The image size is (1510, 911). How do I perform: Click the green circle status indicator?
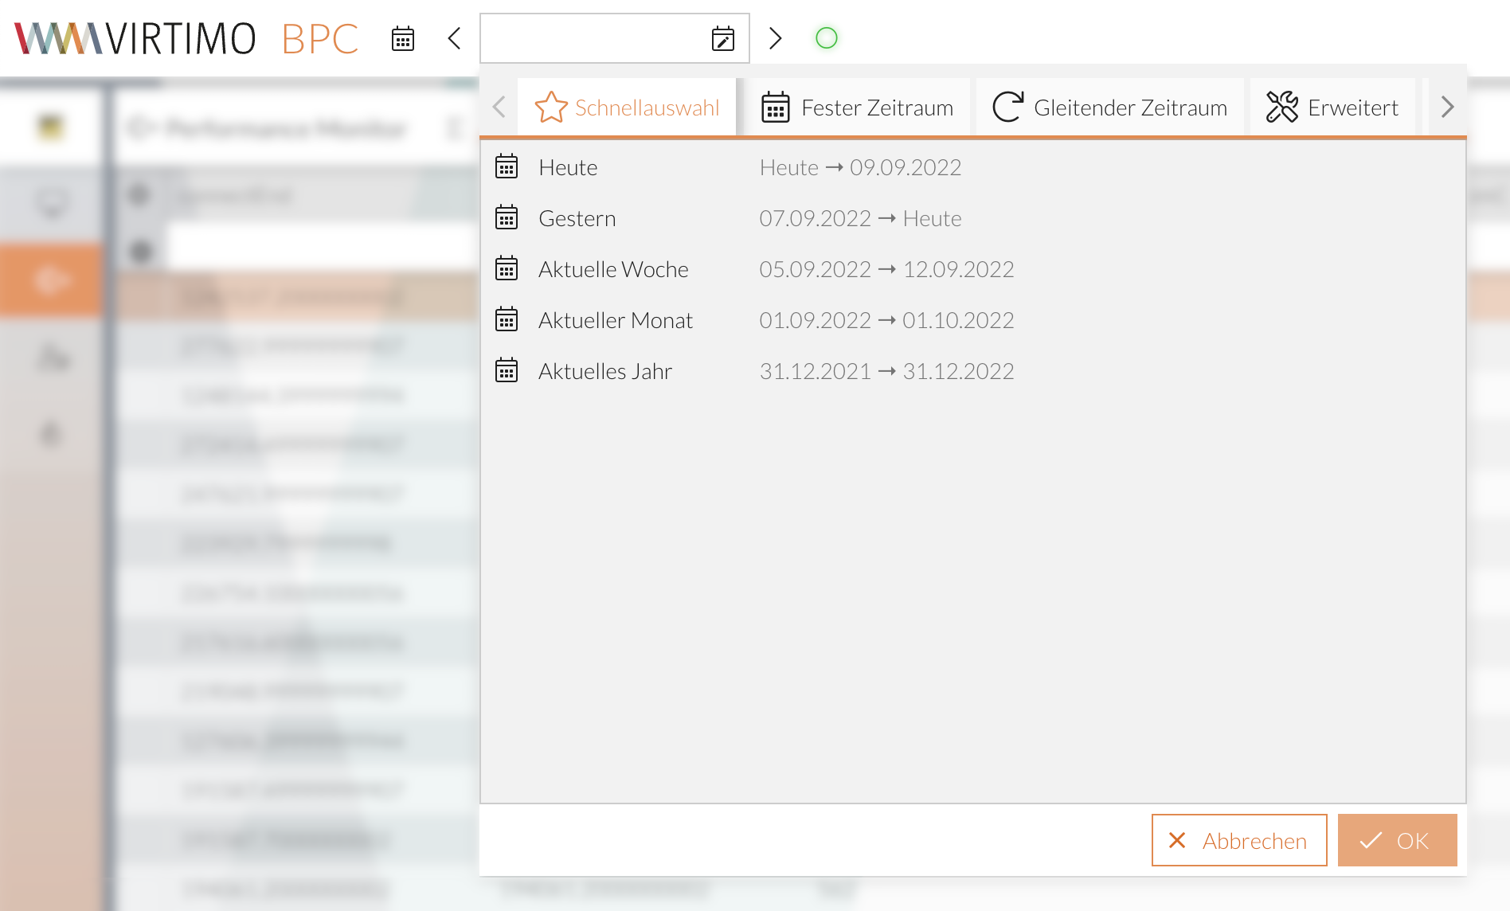click(x=827, y=38)
